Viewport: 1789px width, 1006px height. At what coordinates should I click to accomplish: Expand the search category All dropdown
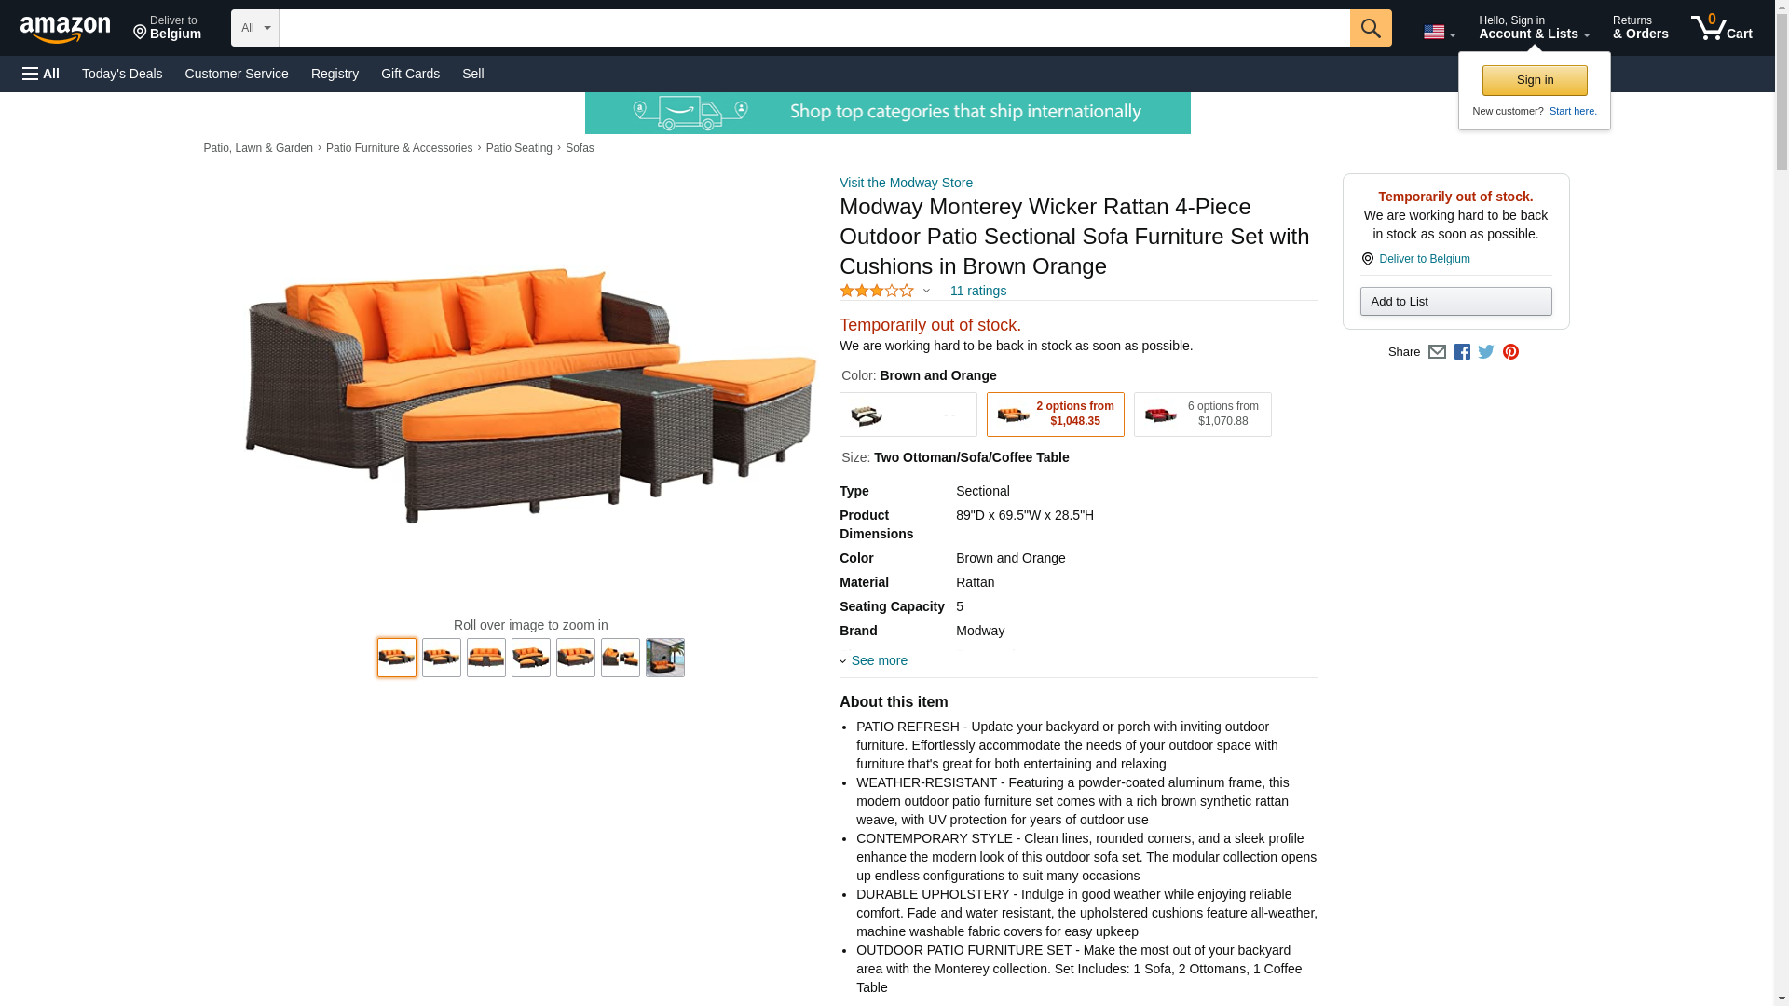coord(254,28)
